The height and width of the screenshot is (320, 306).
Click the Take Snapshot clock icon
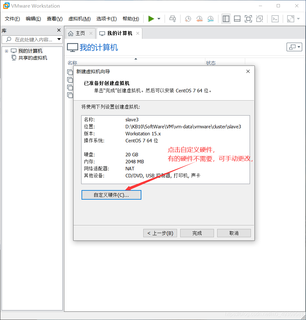pos(188,19)
